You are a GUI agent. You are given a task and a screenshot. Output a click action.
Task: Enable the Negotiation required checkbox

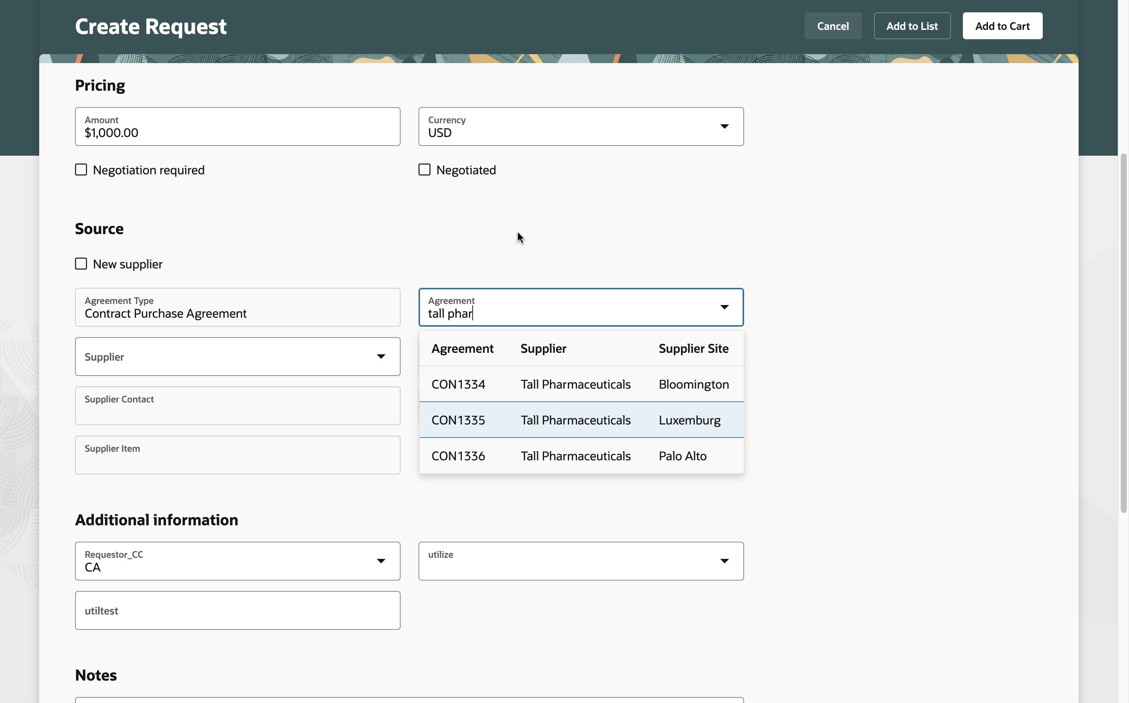tap(81, 170)
